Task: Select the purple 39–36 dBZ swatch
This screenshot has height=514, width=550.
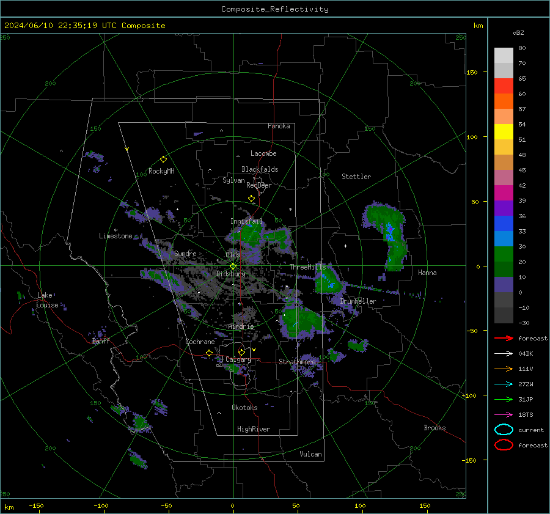Action: tap(504, 208)
